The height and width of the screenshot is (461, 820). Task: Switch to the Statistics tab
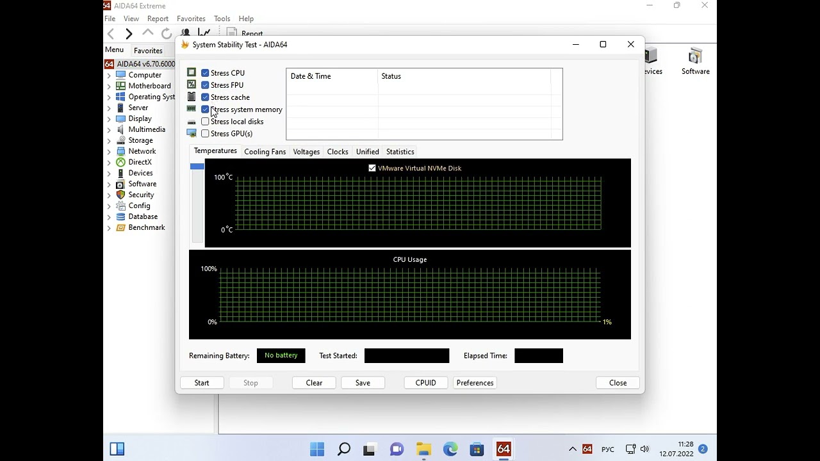tap(400, 152)
